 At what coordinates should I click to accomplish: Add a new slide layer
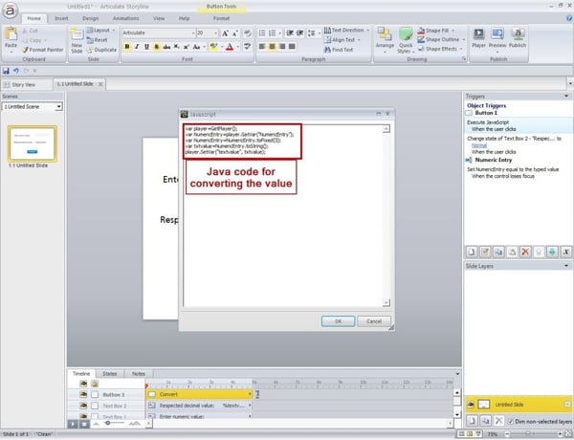[472, 421]
